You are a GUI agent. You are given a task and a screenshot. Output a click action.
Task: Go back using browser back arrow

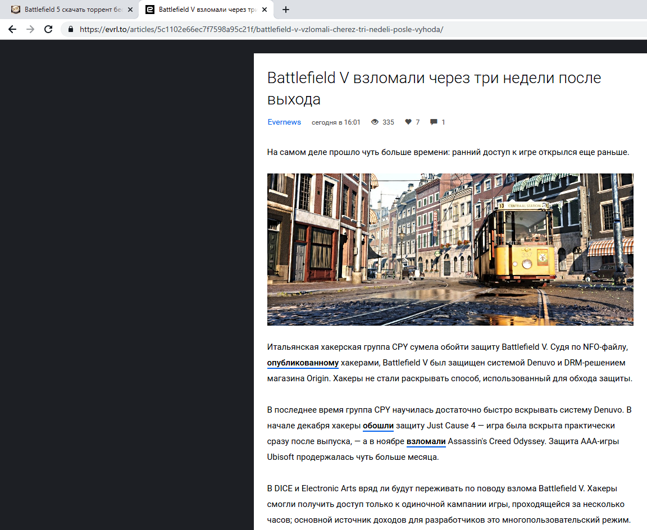pyautogui.click(x=12, y=29)
